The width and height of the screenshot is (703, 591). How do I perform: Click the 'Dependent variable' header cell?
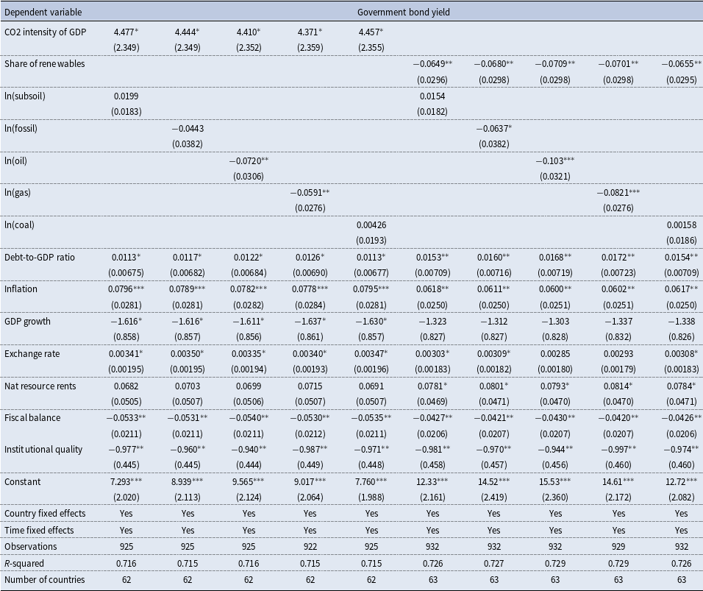(43, 12)
